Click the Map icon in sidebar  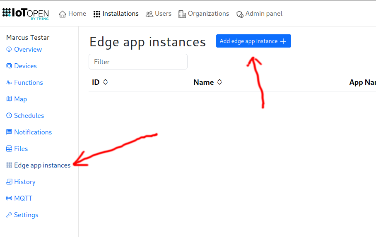pos(9,99)
